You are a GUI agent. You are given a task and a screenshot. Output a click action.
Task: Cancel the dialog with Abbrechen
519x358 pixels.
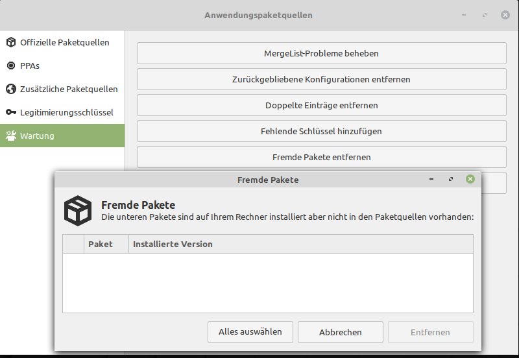click(x=340, y=332)
